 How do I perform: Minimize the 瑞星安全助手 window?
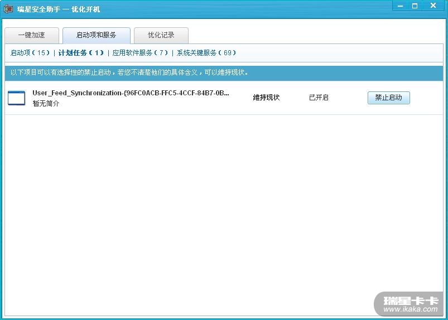click(400, 6)
